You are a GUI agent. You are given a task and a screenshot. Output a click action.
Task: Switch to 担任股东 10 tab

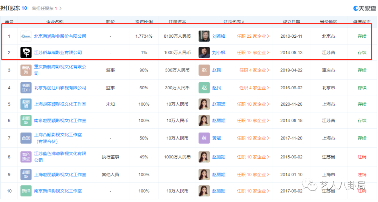(x=14, y=8)
